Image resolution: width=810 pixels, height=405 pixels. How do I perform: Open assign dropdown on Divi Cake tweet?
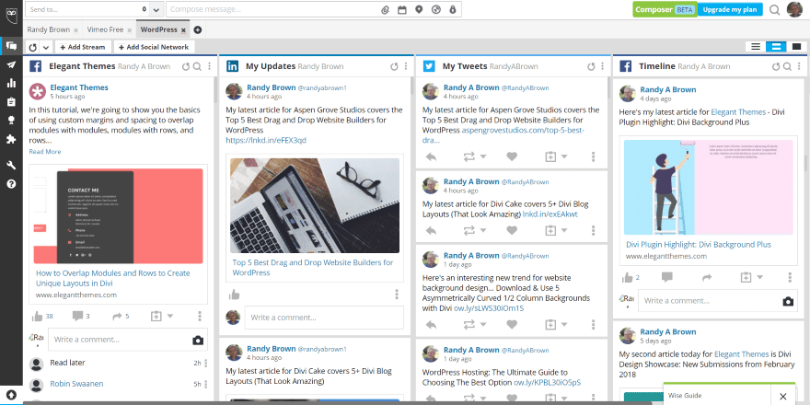(x=564, y=230)
